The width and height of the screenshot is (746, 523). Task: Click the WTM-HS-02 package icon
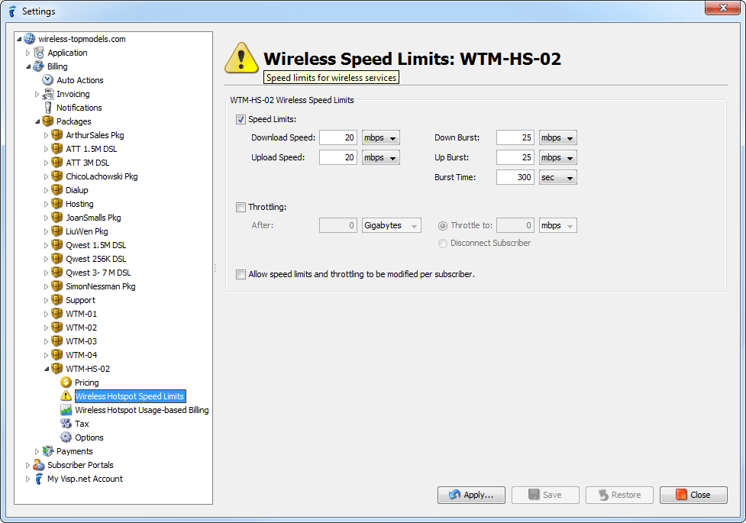[57, 368]
